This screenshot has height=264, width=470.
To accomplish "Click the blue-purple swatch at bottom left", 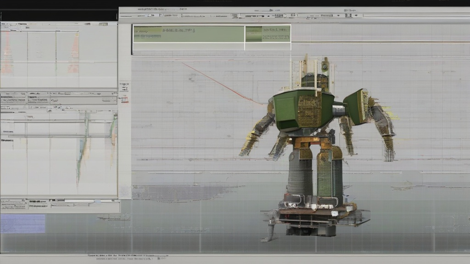I will click(x=23, y=224).
